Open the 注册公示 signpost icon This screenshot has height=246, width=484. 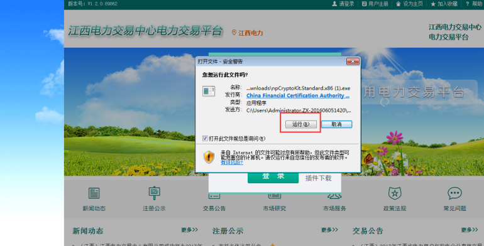tap(154, 193)
